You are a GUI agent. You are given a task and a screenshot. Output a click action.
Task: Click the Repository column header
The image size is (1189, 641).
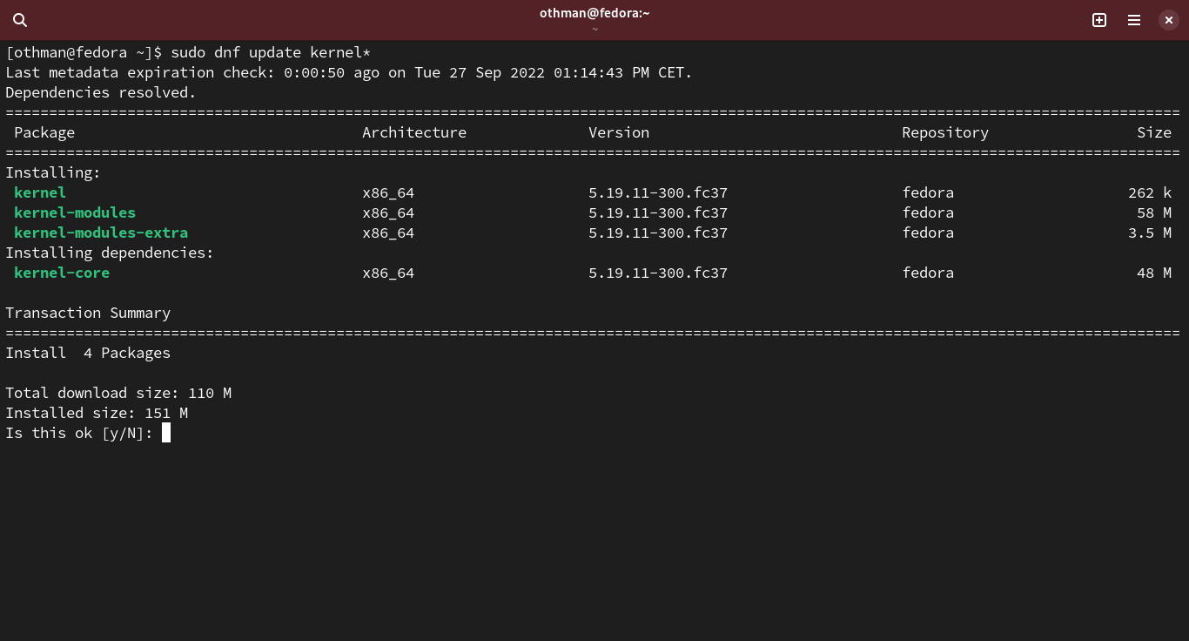pos(945,132)
